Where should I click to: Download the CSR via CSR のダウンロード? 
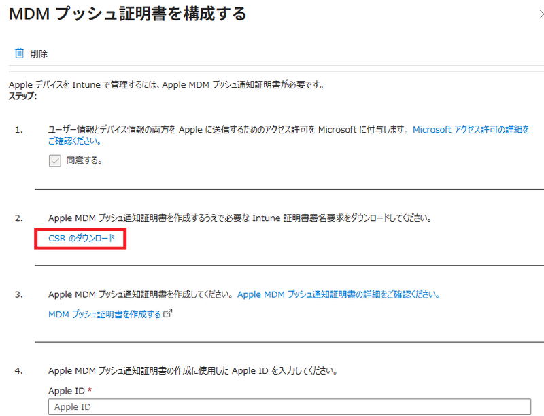[82, 239]
